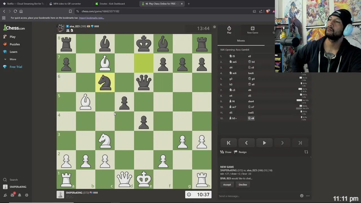Screen dimensions: 361x203
Task: Flip the board with the arrows icon
Action: click(306, 152)
